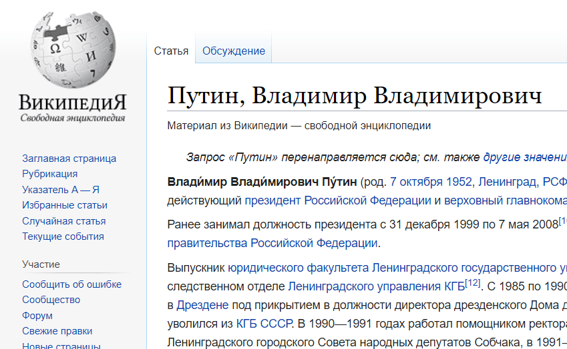
Task: Open the Рубрикация link
Action: tap(50, 174)
